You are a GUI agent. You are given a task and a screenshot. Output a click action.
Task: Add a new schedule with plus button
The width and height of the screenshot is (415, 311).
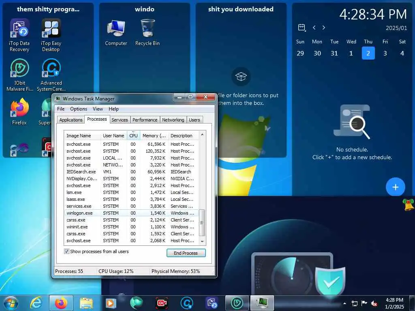pos(396,187)
